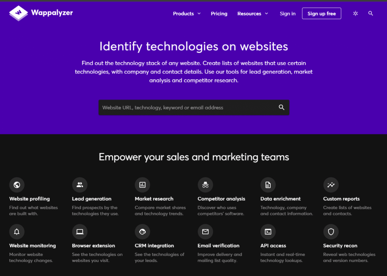Click 'Technology, company and contact information.'
Image resolution: width=387 pixels, height=276 pixels.
(x=287, y=211)
